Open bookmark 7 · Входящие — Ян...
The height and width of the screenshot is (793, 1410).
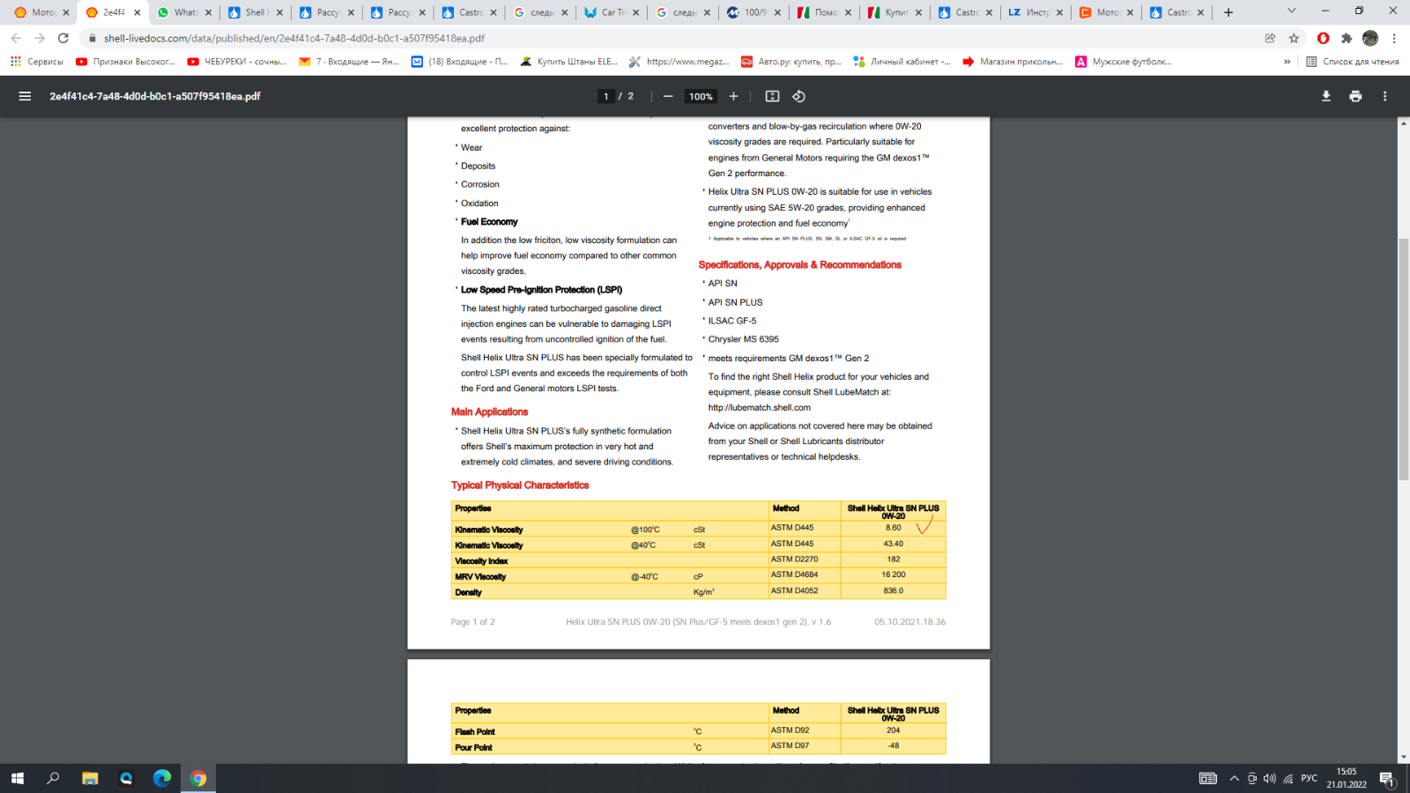(349, 62)
